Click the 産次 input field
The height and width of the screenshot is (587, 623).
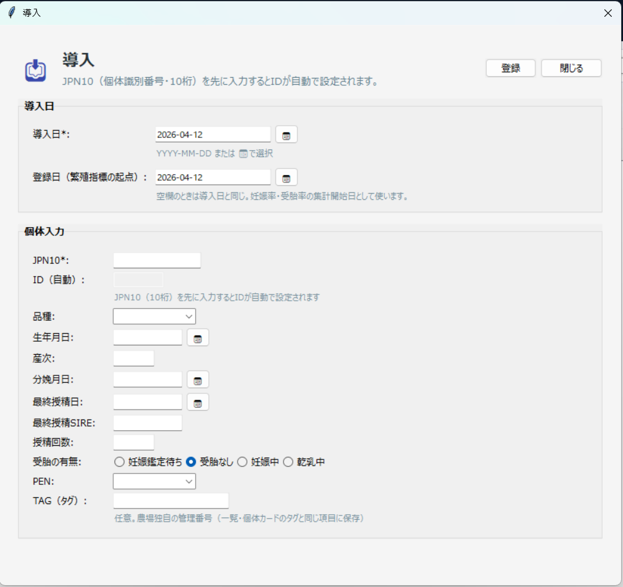click(134, 359)
